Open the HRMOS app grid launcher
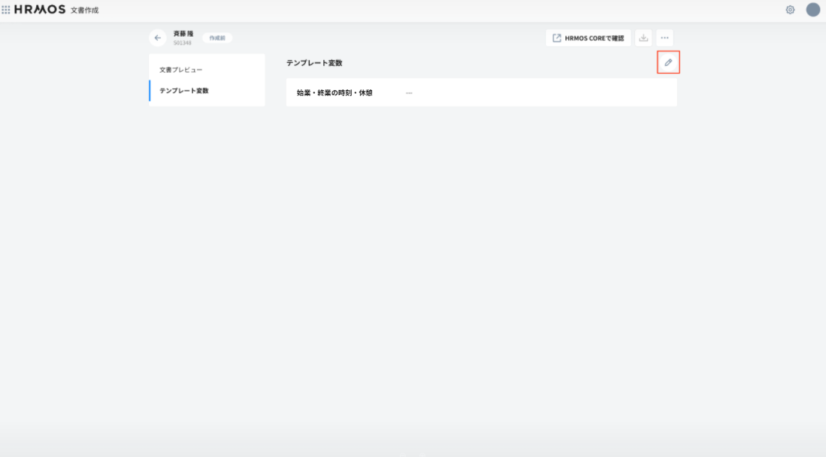Image resolution: width=826 pixels, height=457 pixels. tap(6, 11)
